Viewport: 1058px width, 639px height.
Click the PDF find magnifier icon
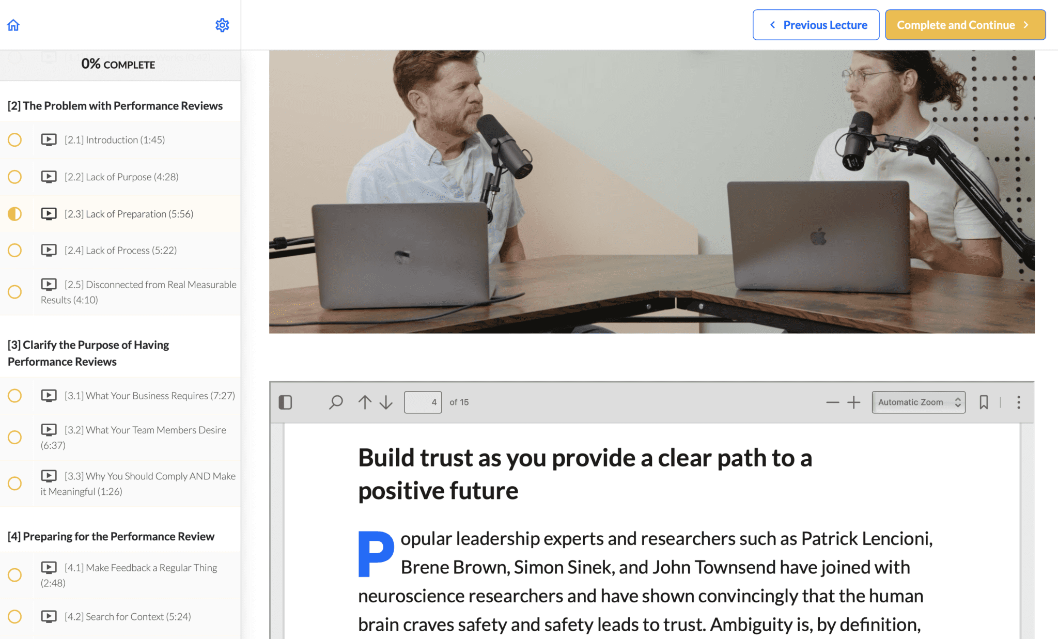click(x=336, y=402)
